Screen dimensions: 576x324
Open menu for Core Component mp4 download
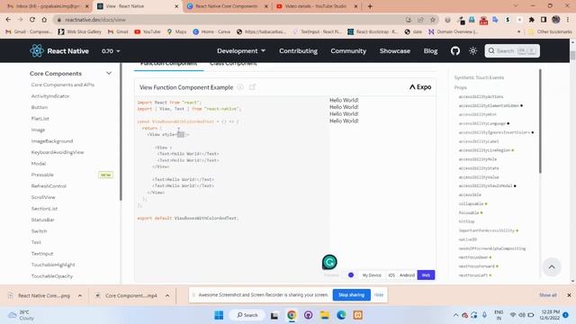[167, 295]
